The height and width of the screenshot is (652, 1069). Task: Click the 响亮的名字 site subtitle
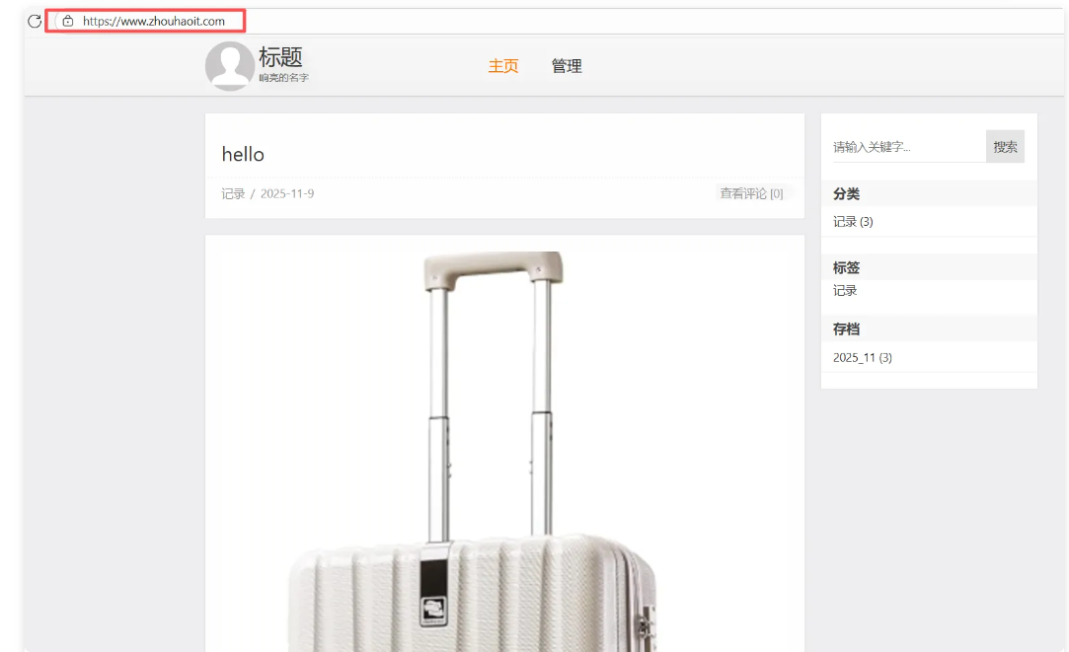[x=283, y=78]
